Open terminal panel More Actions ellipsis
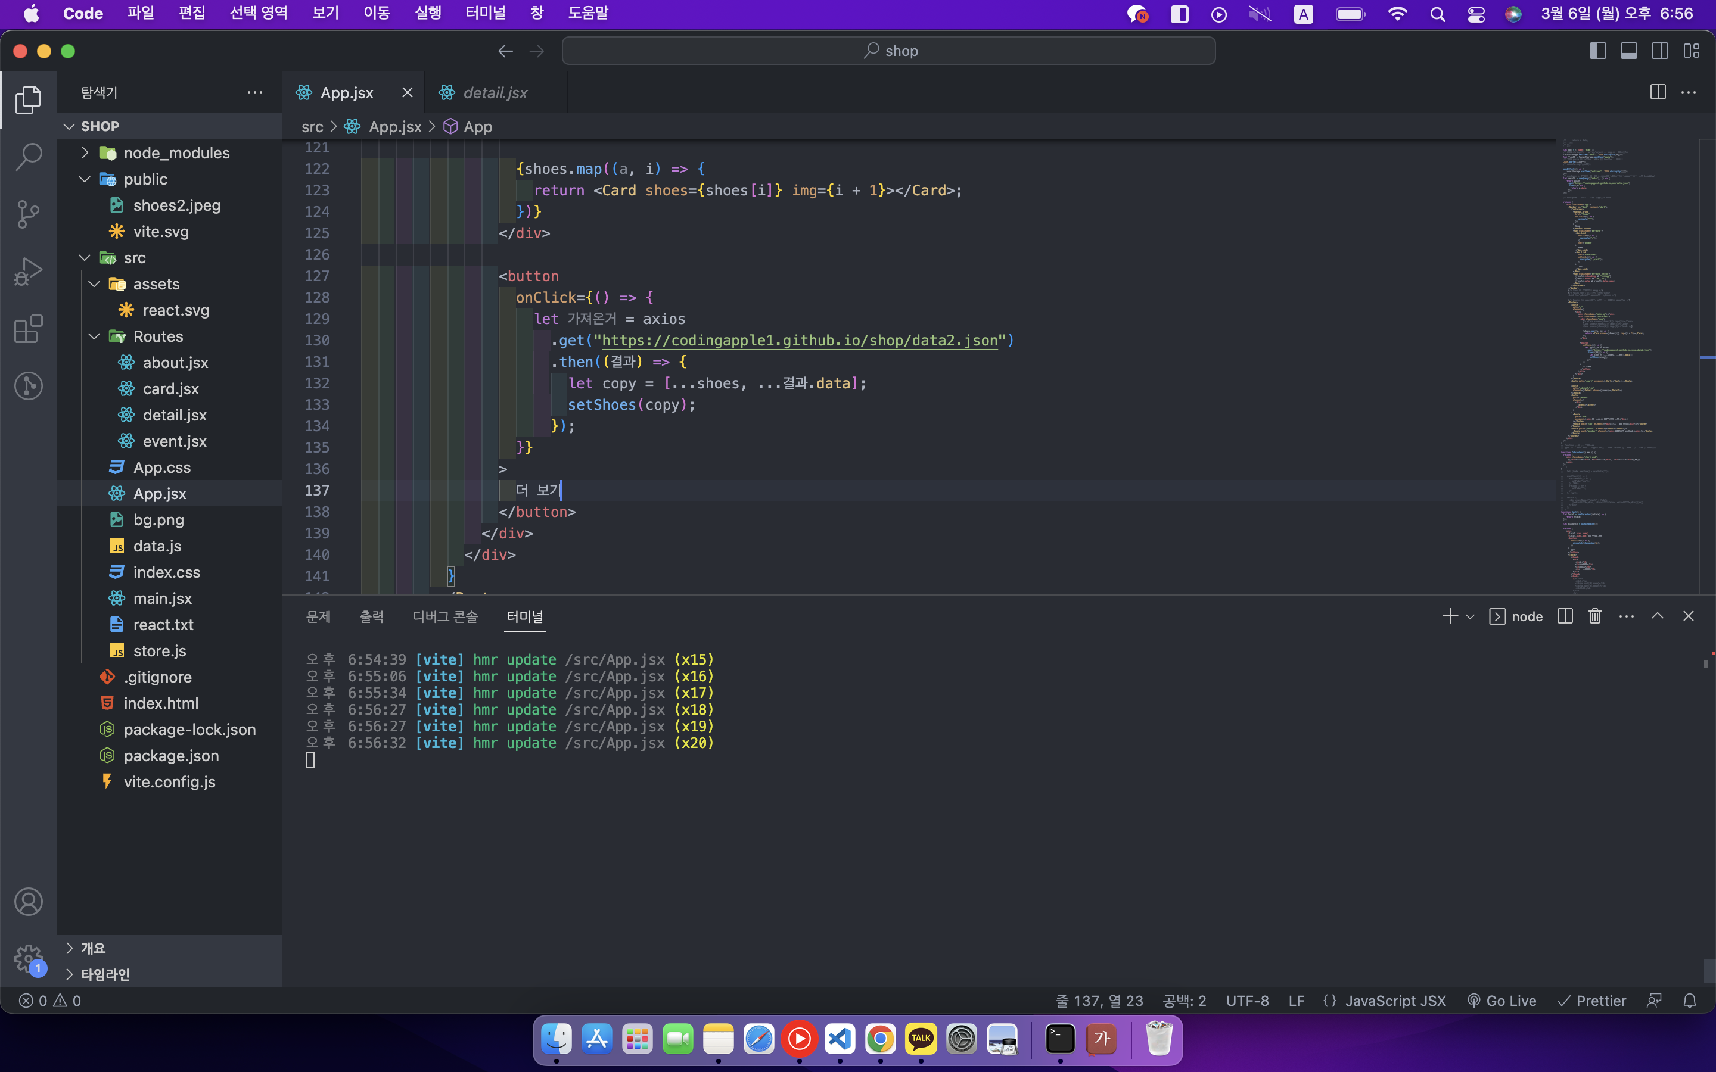 click(1627, 616)
